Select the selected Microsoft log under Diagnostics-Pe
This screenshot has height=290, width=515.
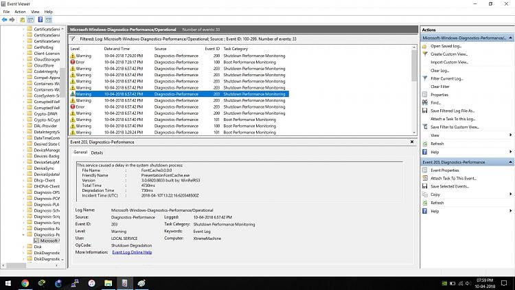(x=50, y=241)
